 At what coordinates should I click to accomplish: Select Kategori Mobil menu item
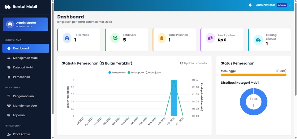pyautogui.click(x=26, y=67)
